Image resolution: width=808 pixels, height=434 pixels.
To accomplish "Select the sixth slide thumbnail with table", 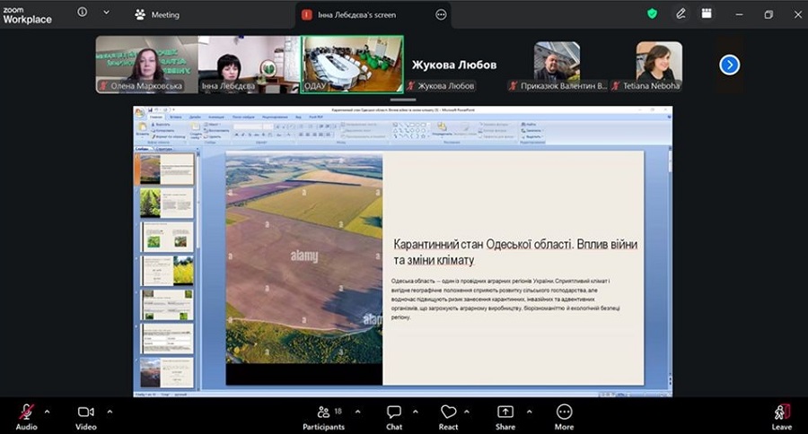I will pyautogui.click(x=166, y=339).
